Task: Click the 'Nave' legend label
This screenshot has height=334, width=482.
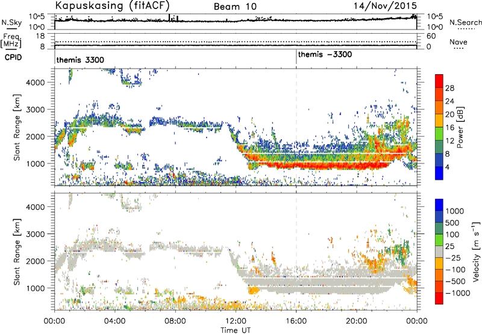Action: (x=459, y=42)
